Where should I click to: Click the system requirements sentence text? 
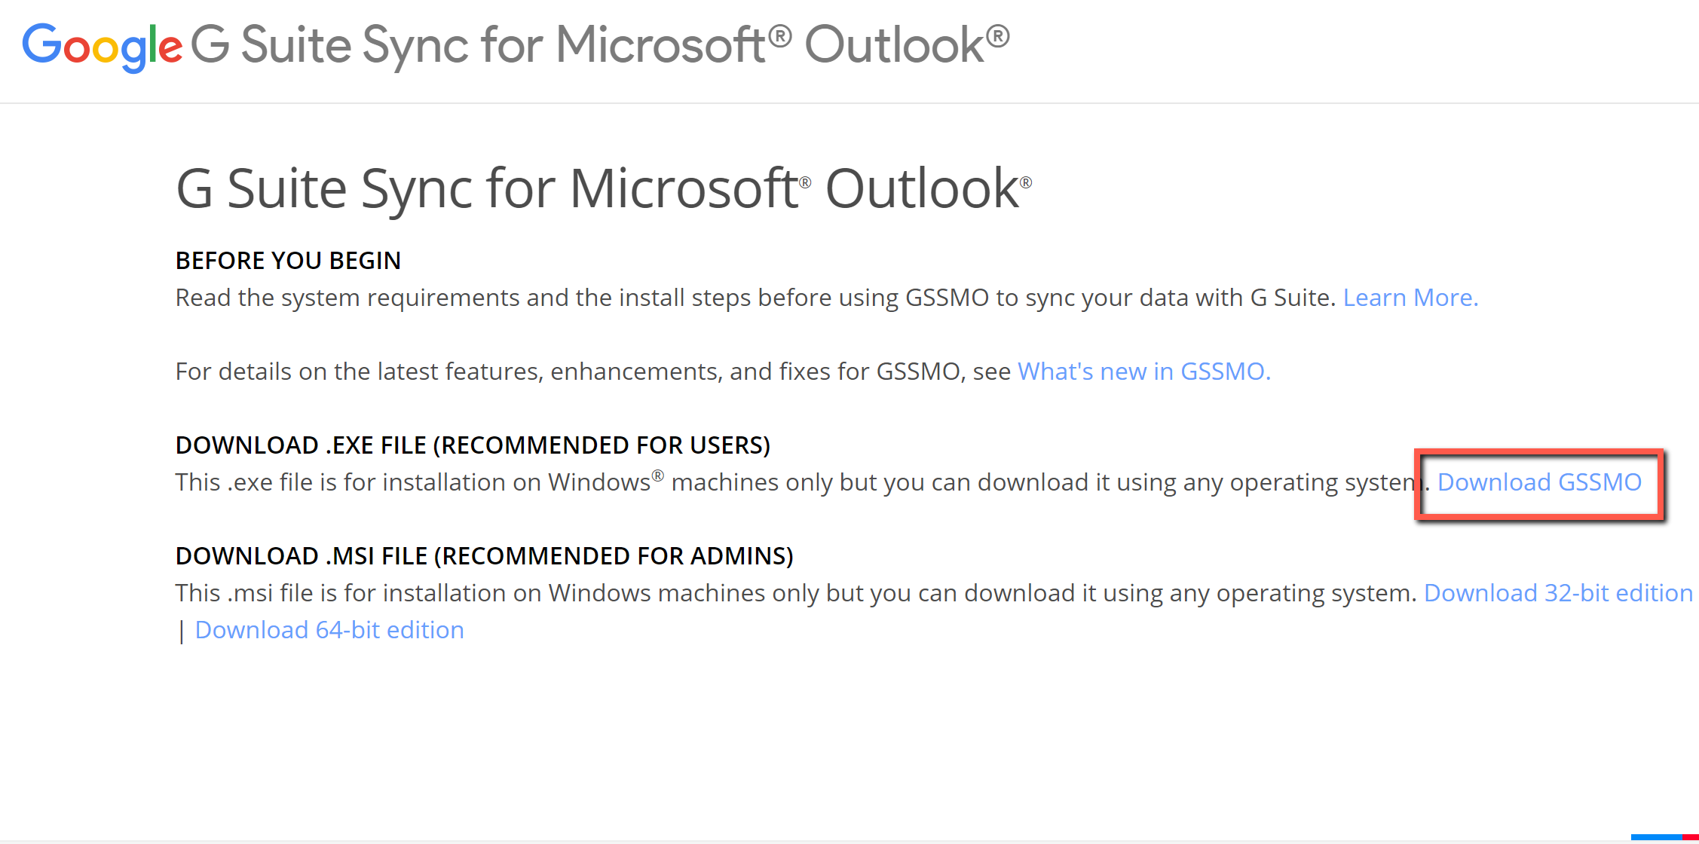pyautogui.click(x=755, y=298)
